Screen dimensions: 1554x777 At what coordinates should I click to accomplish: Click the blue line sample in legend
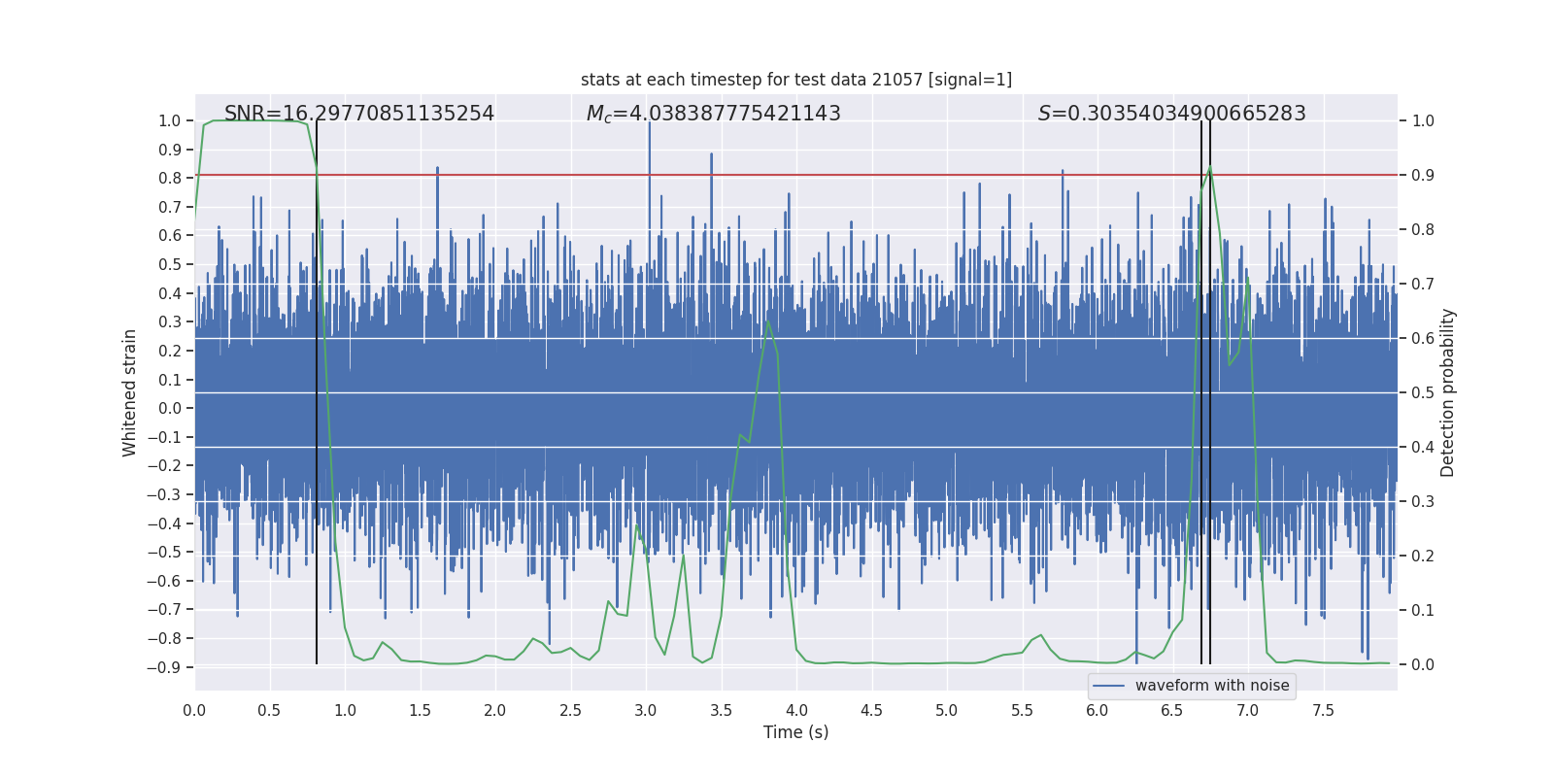point(1108,686)
